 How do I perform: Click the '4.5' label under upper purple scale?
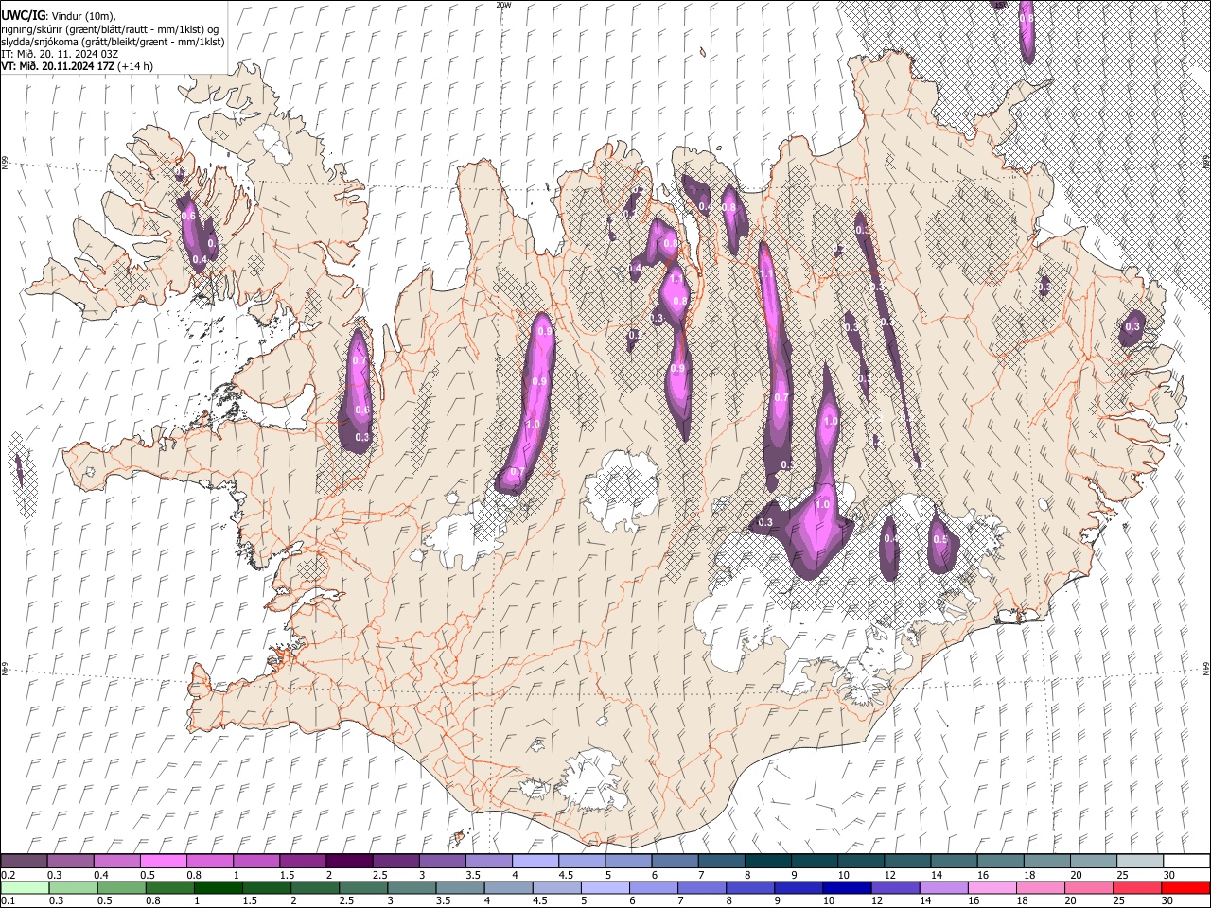point(566,875)
